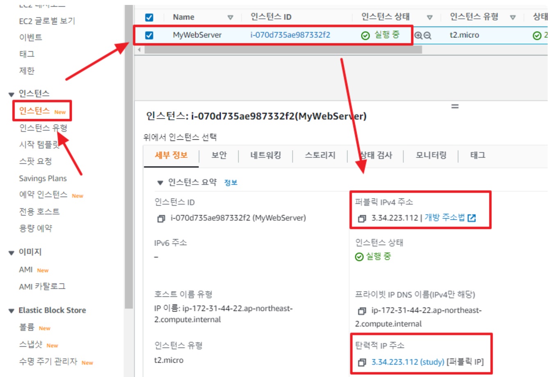Open 시작 템플릿 in sidebar

tap(39, 145)
